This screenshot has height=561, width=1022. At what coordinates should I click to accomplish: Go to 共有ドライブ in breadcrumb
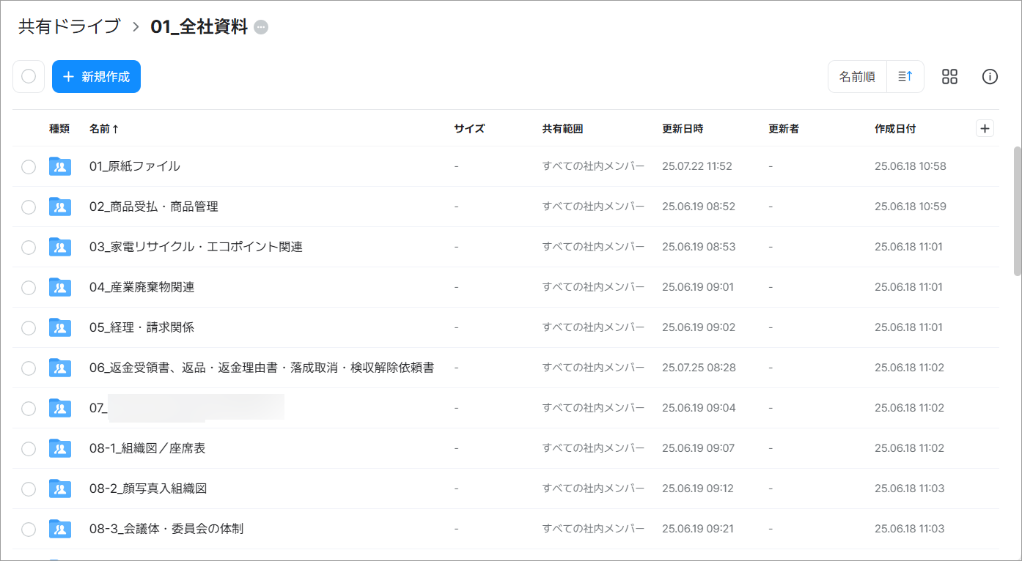(x=69, y=27)
